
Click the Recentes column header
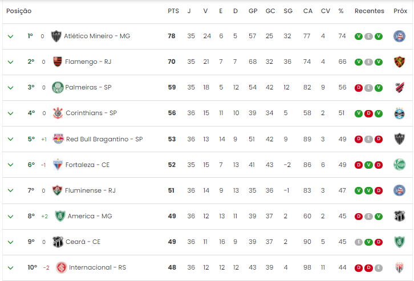tap(369, 11)
